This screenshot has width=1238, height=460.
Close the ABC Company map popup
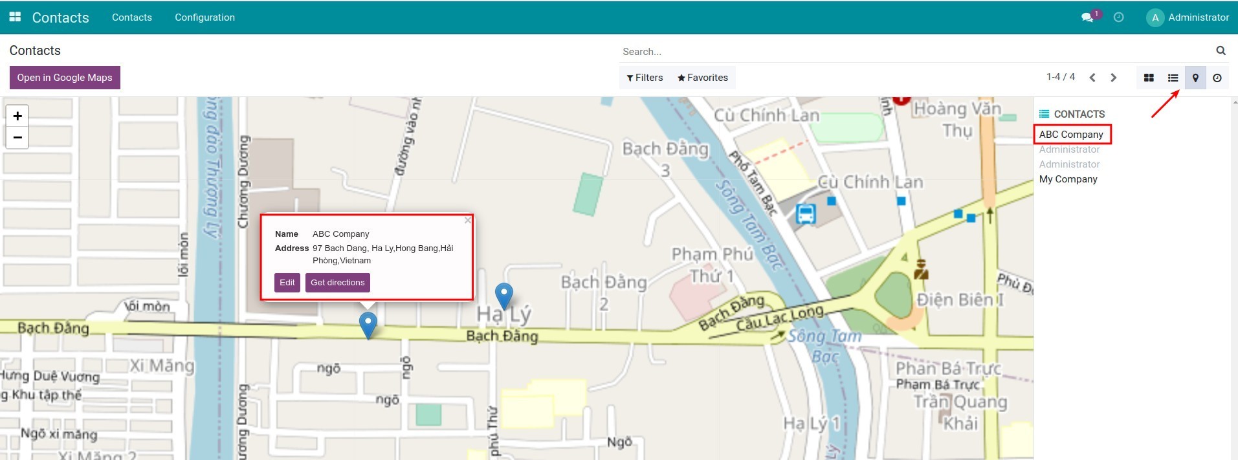pos(467,221)
